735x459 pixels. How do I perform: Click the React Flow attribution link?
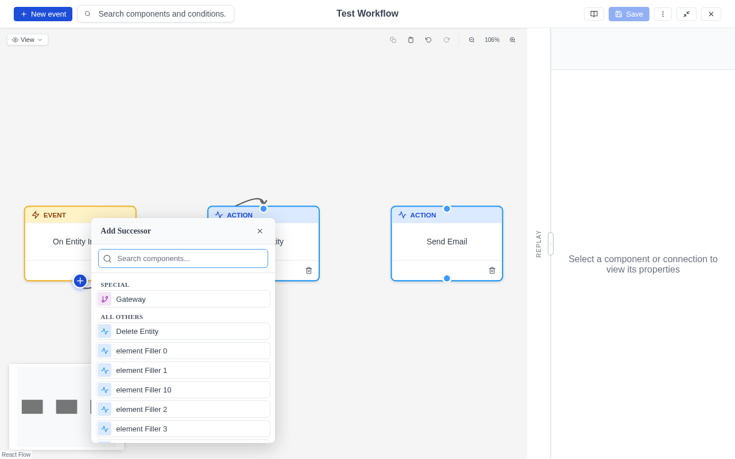point(16,454)
